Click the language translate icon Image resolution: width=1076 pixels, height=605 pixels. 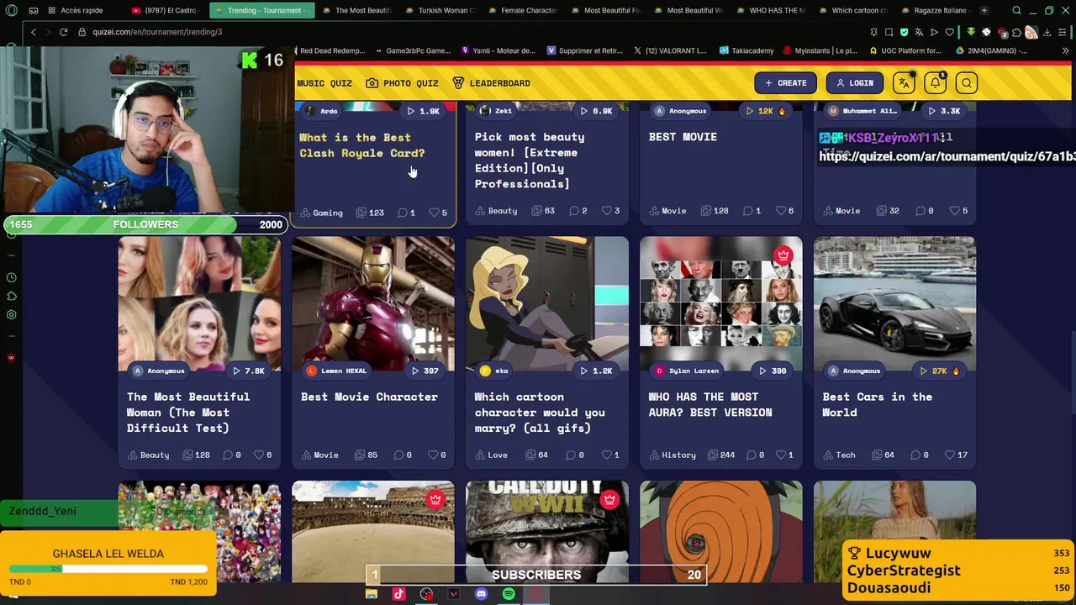pyautogui.click(x=904, y=83)
